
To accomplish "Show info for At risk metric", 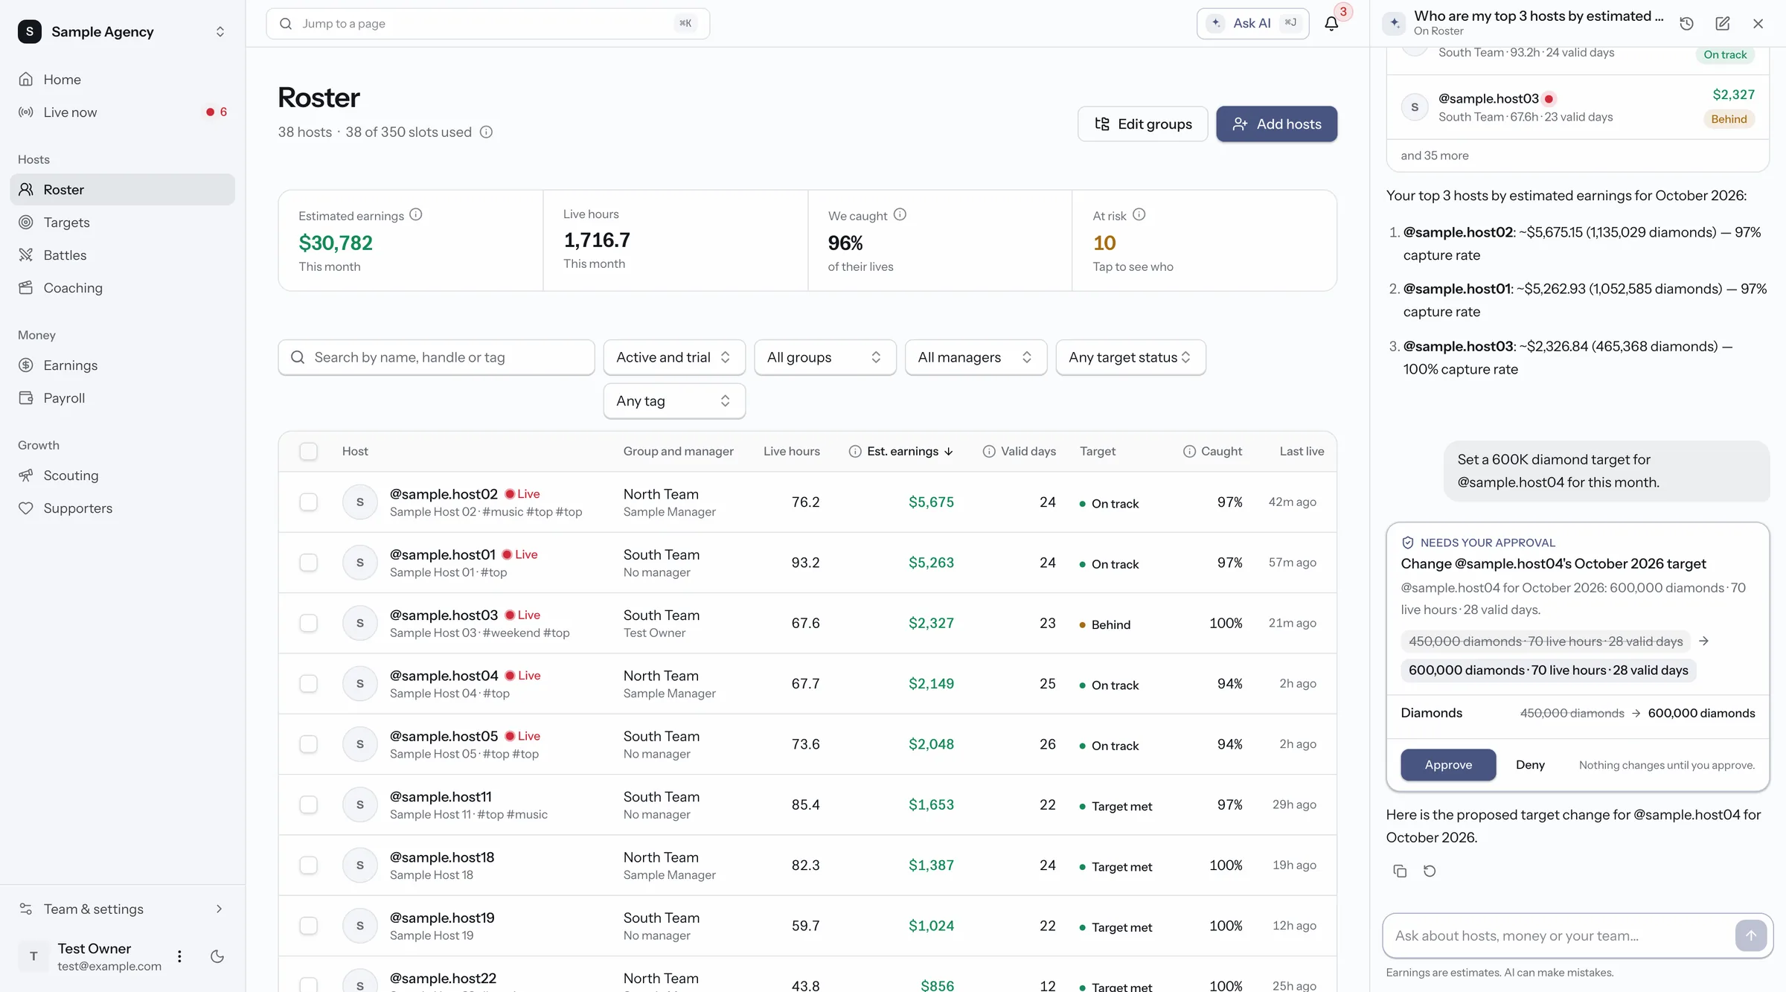I will tap(1139, 214).
